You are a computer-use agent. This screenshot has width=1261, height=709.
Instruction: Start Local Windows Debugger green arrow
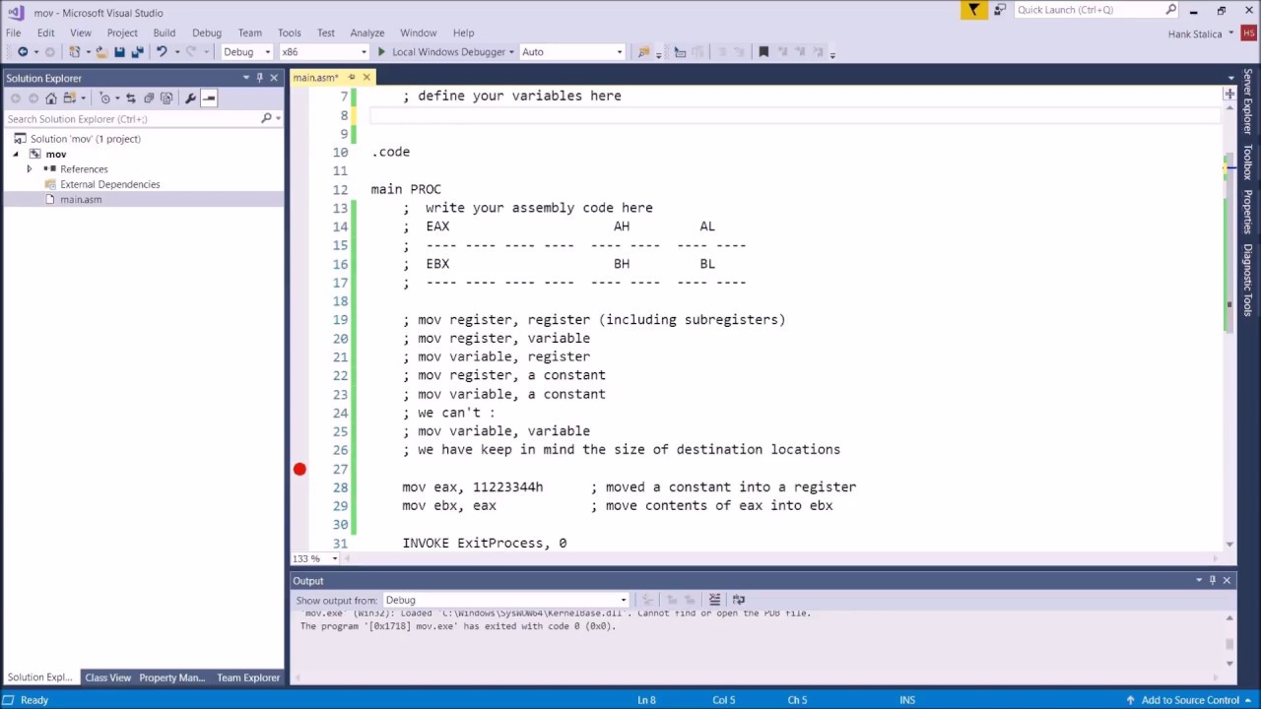(x=381, y=52)
